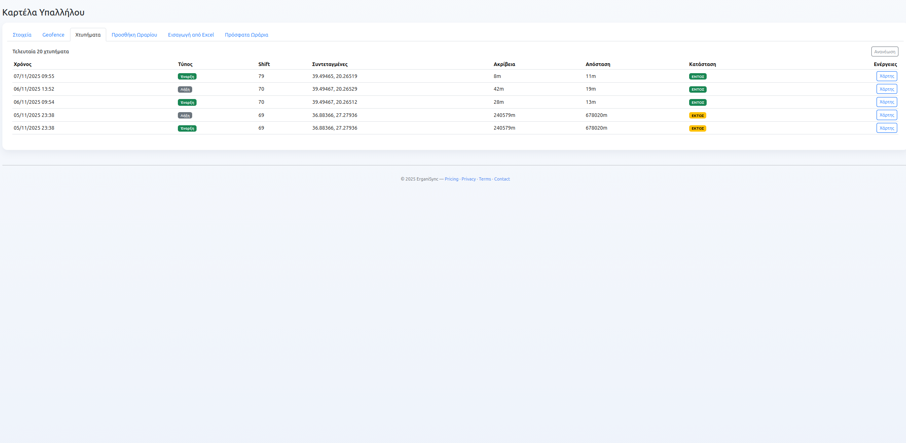
Task: Click ΕΝΤΟΣ badge in first row
Action: coord(698,76)
